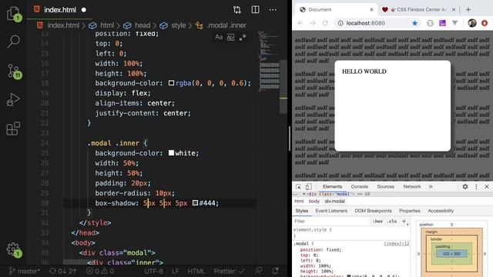Screen dimensions: 493x277
Task: Switch to the Document browser tab
Action: click(336, 10)
